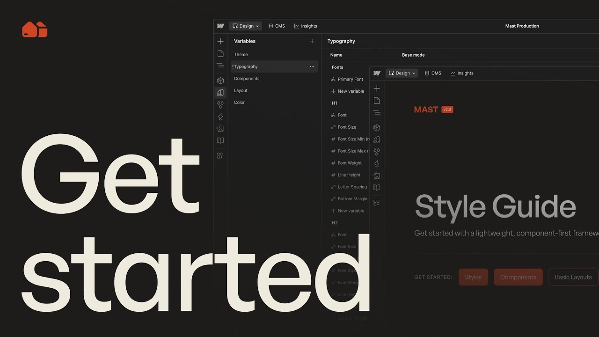Click the H1 group heading
The width and height of the screenshot is (599, 337).
click(x=335, y=103)
